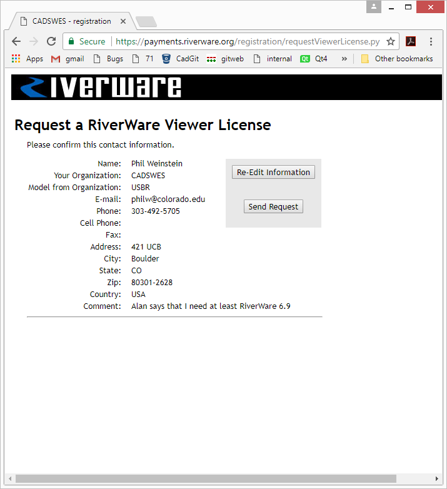This screenshot has width=447, height=489.
Task: Click the comment text about RiverWare 6.9
Action: click(211, 306)
